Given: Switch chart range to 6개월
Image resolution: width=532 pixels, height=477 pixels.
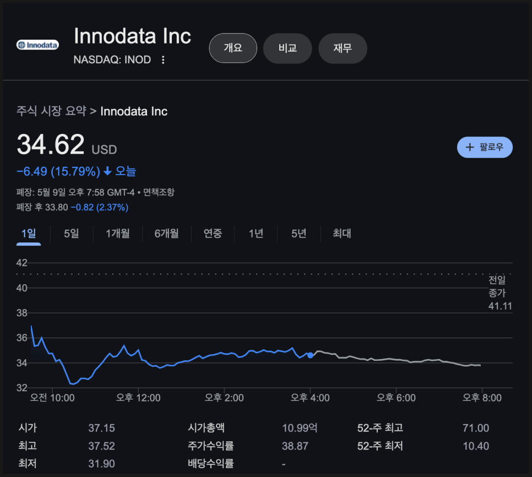Looking at the screenshot, I should click(166, 234).
